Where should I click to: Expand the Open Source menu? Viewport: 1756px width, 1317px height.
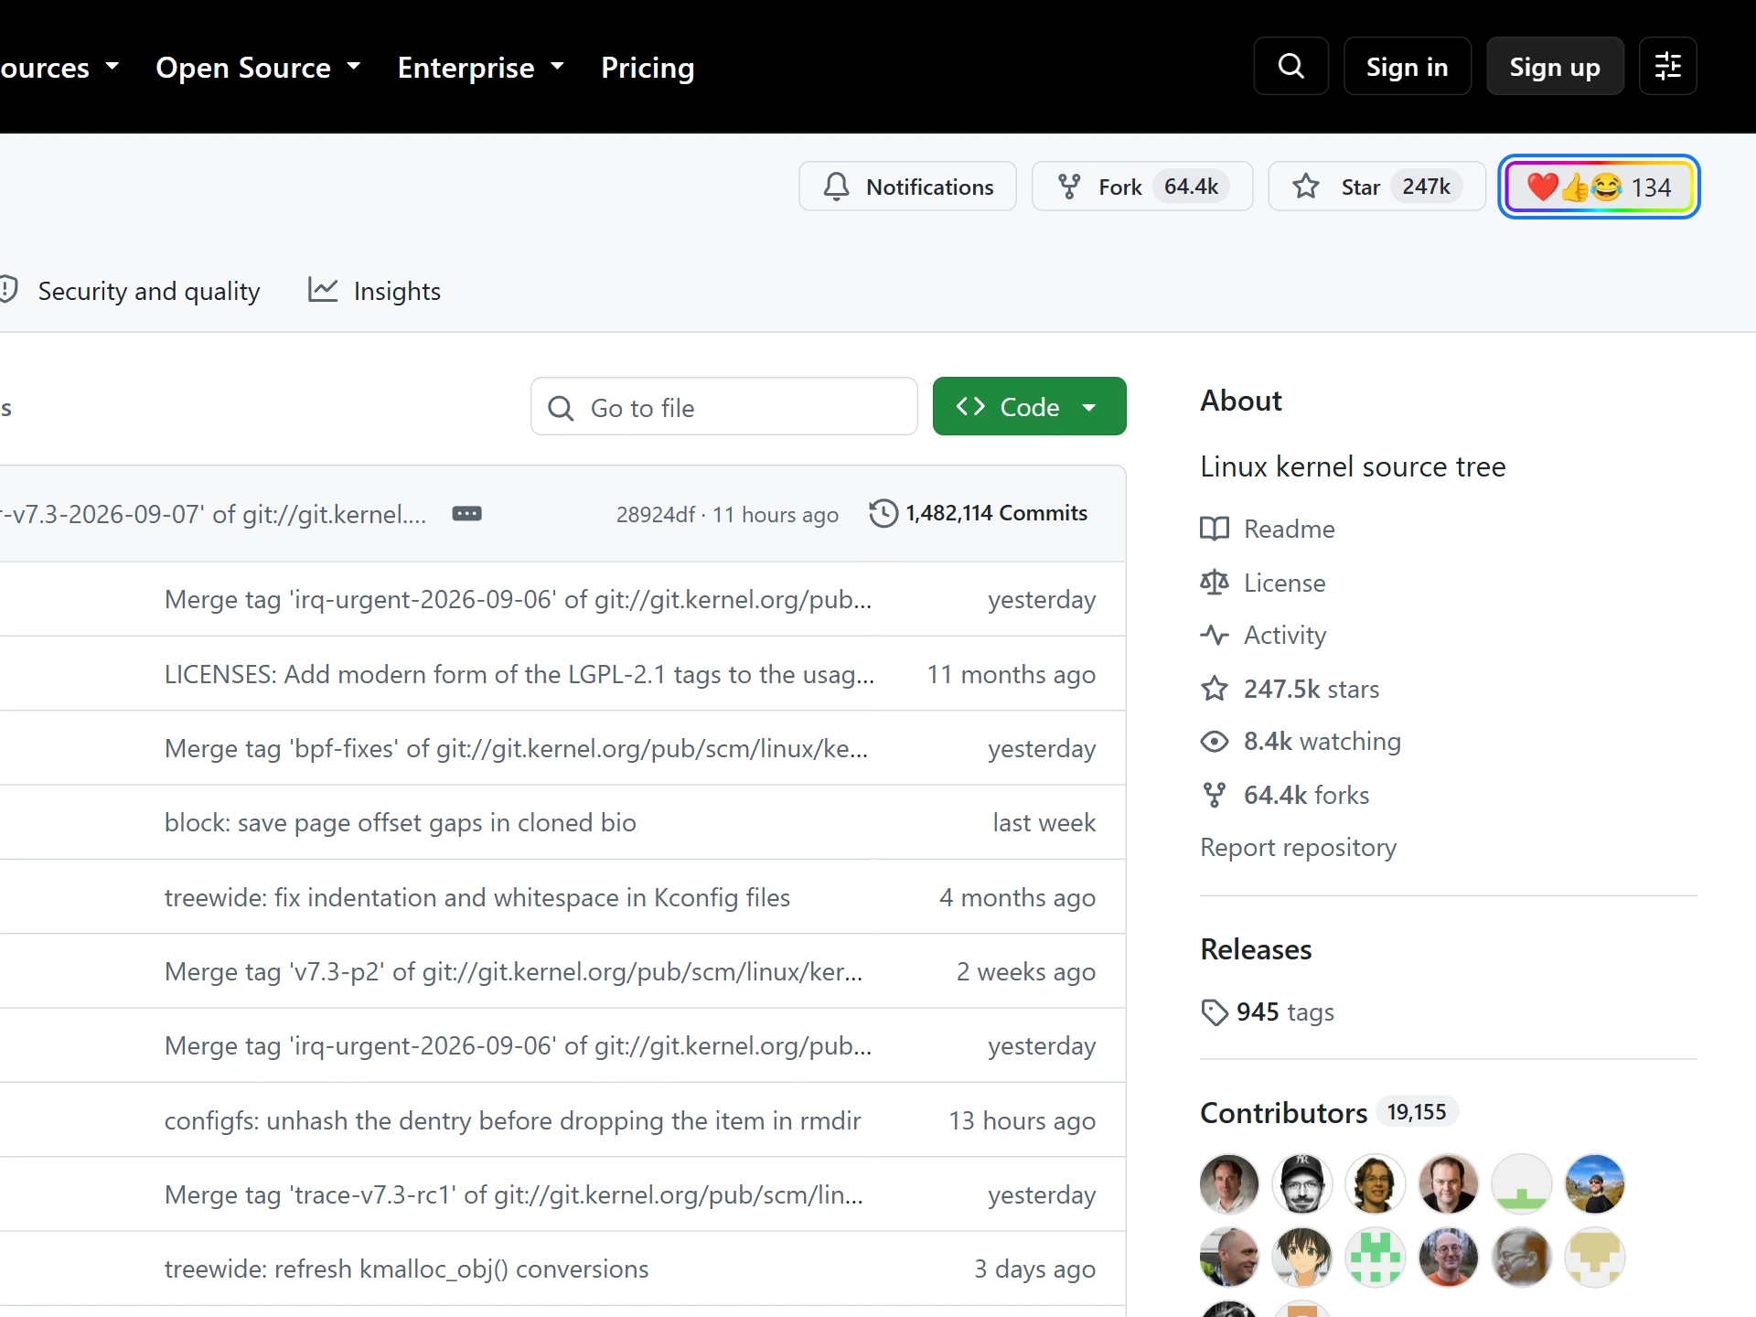[x=258, y=67]
